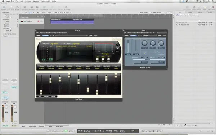Click the Diffusion fader in LexPlate
216x135 pixels.
click(x=69, y=75)
